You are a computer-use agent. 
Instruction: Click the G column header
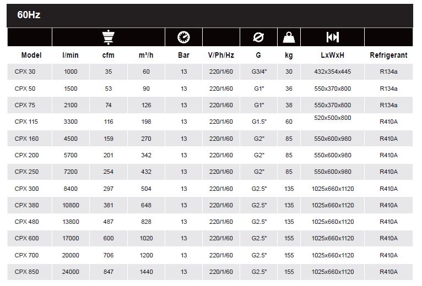click(x=258, y=55)
